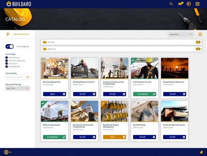
Task: Open the hamburger menu
Action: [197, 4]
